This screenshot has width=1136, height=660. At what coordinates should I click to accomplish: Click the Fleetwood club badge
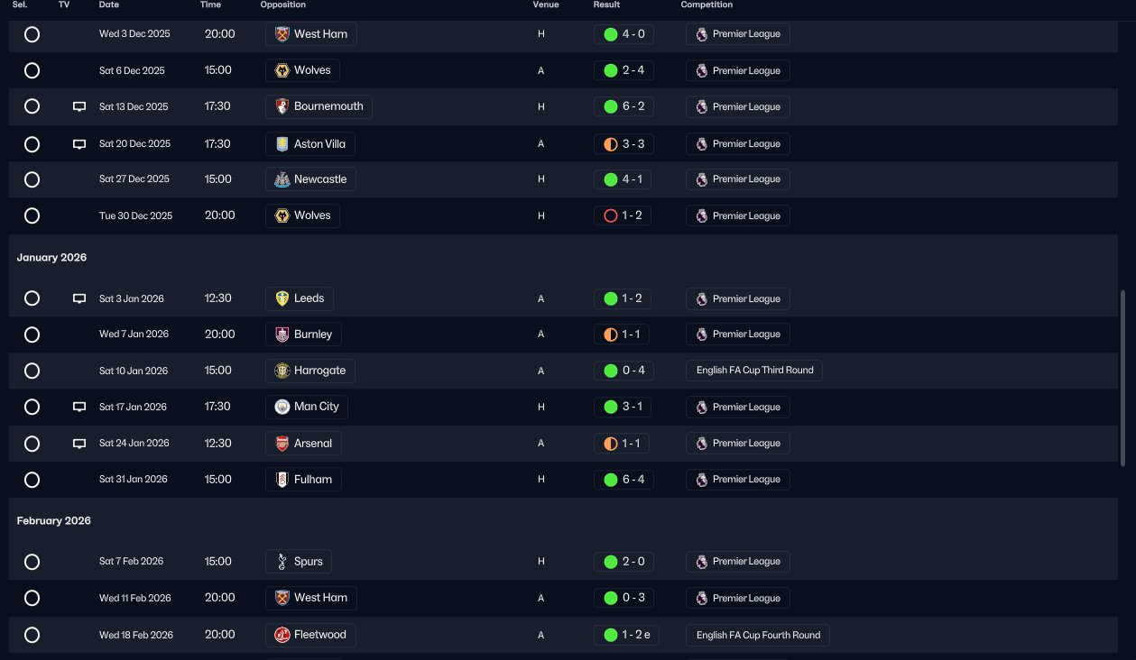tap(282, 635)
